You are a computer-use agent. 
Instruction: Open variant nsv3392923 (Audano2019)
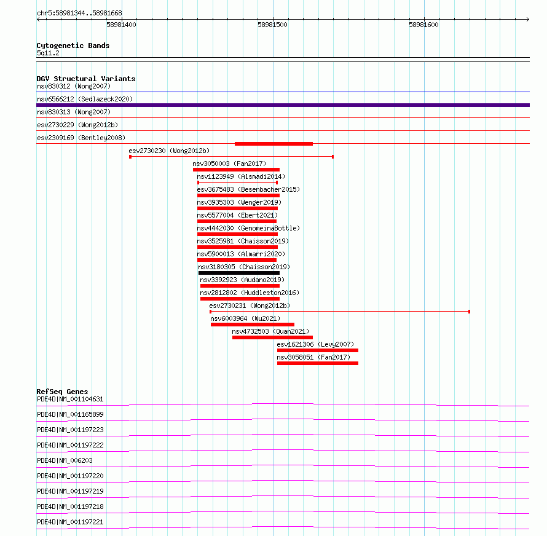(242, 280)
